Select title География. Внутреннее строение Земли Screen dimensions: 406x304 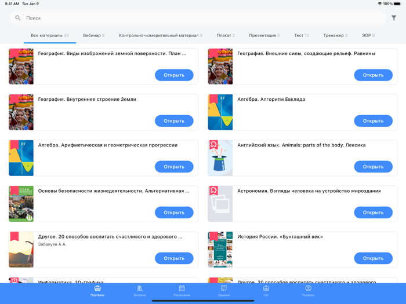(87, 99)
